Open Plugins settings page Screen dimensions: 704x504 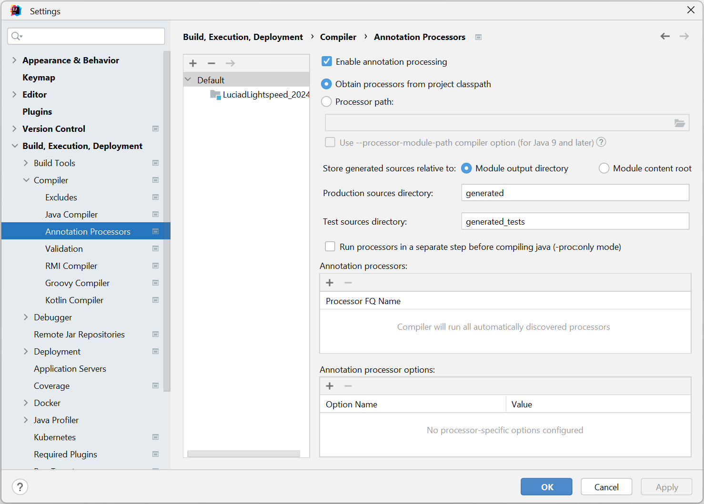point(37,111)
